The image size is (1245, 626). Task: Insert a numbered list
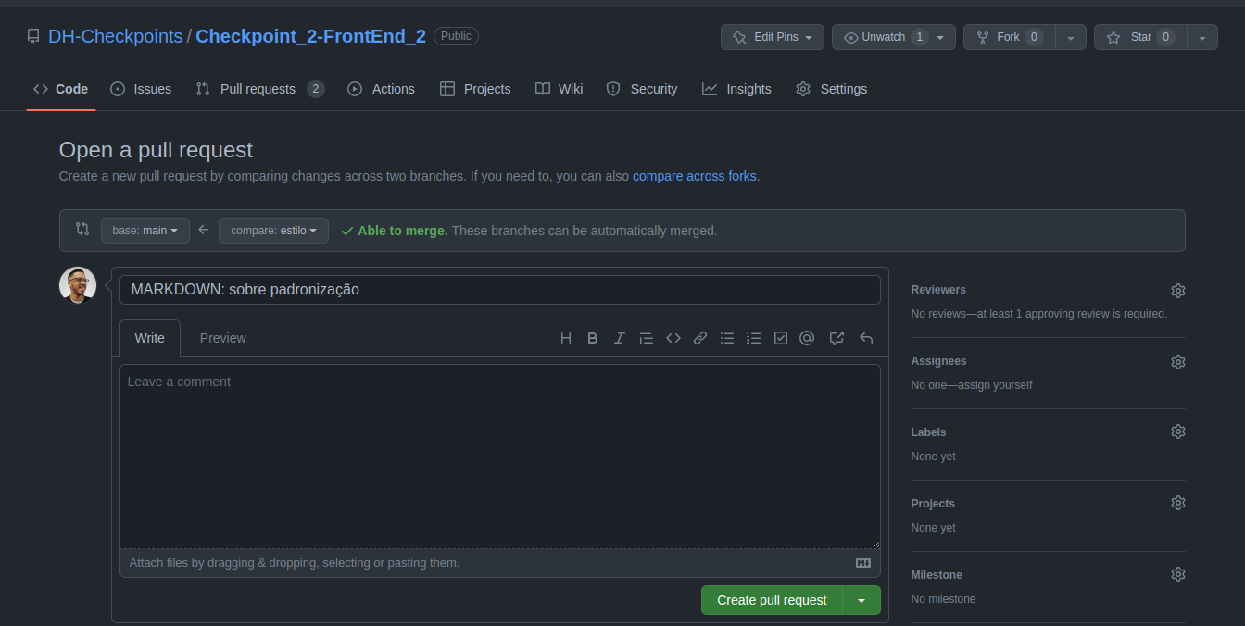click(x=754, y=338)
